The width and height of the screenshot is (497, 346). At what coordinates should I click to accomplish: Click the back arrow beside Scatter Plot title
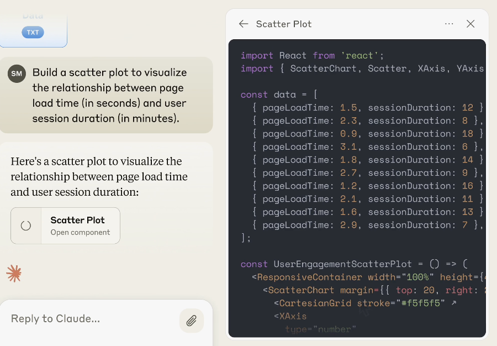[x=244, y=24]
